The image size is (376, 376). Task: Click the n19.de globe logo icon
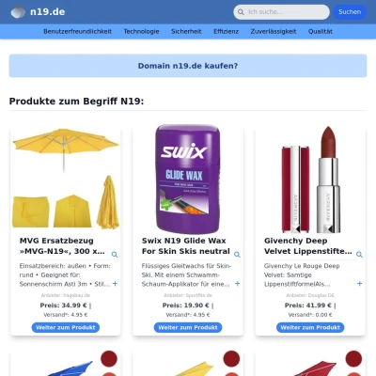(x=18, y=12)
